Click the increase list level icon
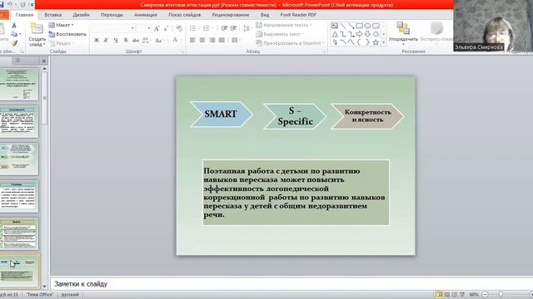The height and width of the screenshot is (299, 533). tap(233, 28)
